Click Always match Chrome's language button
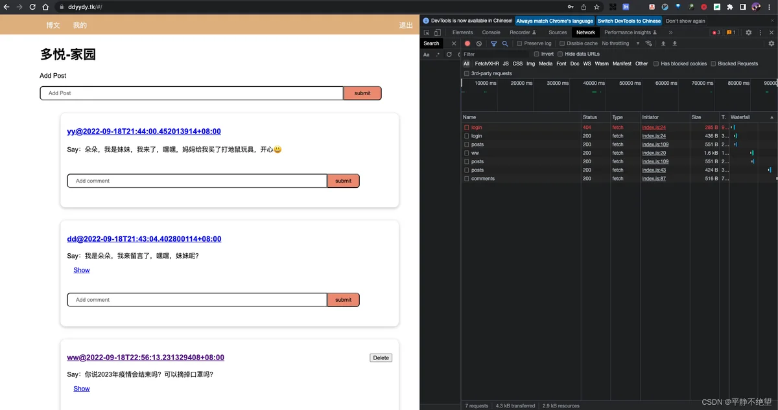The height and width of the screenshot is (410, 778). 554,21
